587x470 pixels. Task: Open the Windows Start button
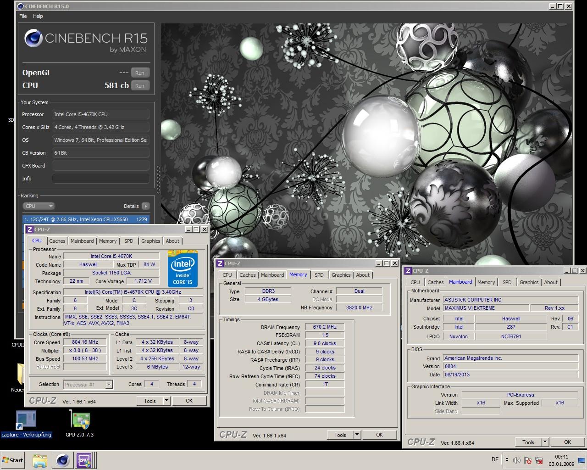(x=13, y=460)
